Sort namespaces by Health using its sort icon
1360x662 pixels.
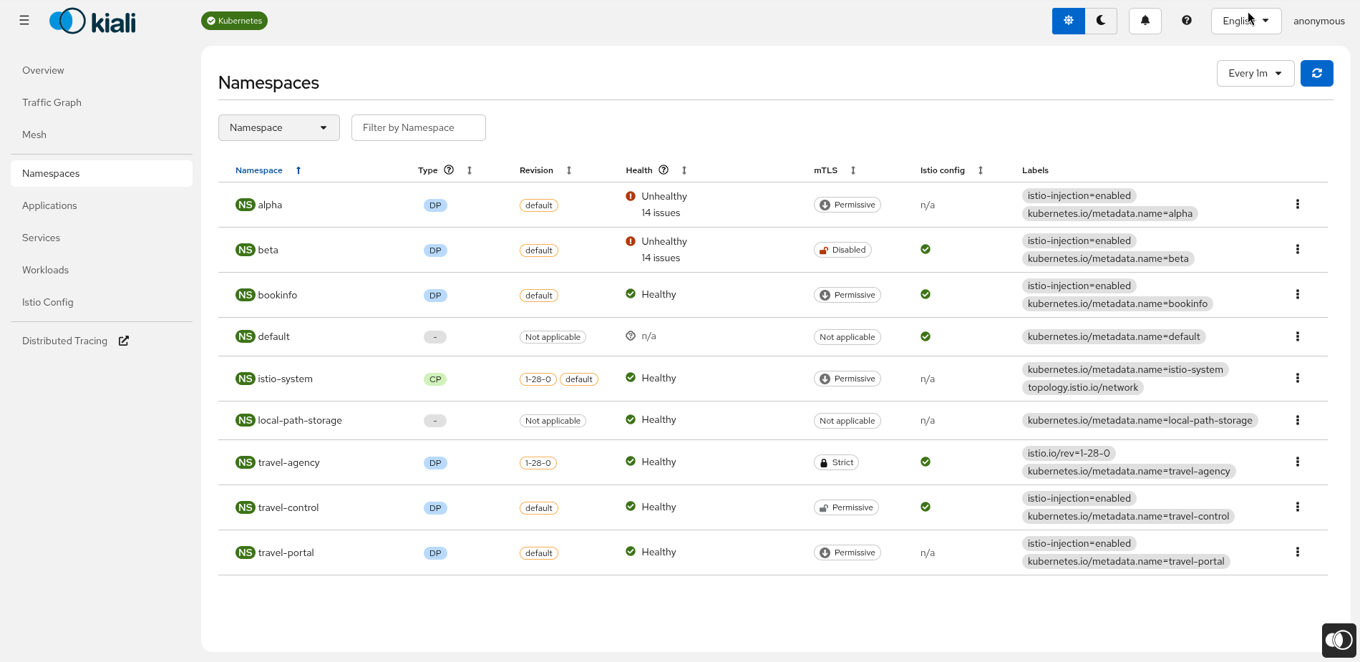[x=684, y=170]
